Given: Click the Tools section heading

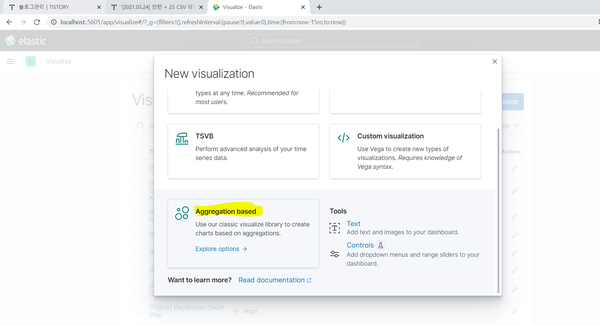Looking at the screenshot, I should point(338,211).
